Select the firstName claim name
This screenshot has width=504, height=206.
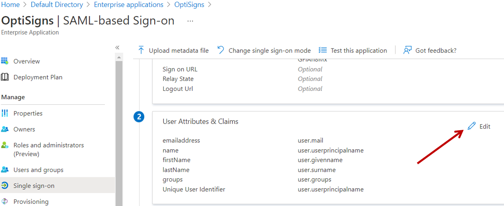click(177, 160)
